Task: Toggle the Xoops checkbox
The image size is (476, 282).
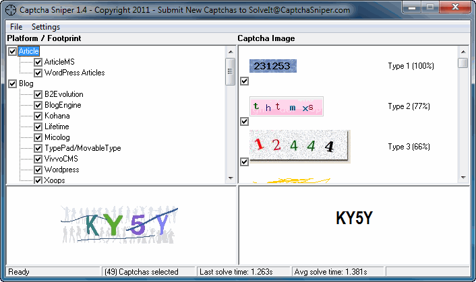Action: [38, 180]
